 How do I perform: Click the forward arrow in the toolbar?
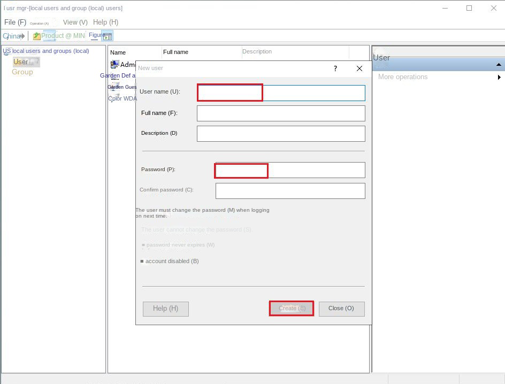(x=21, y=36)
